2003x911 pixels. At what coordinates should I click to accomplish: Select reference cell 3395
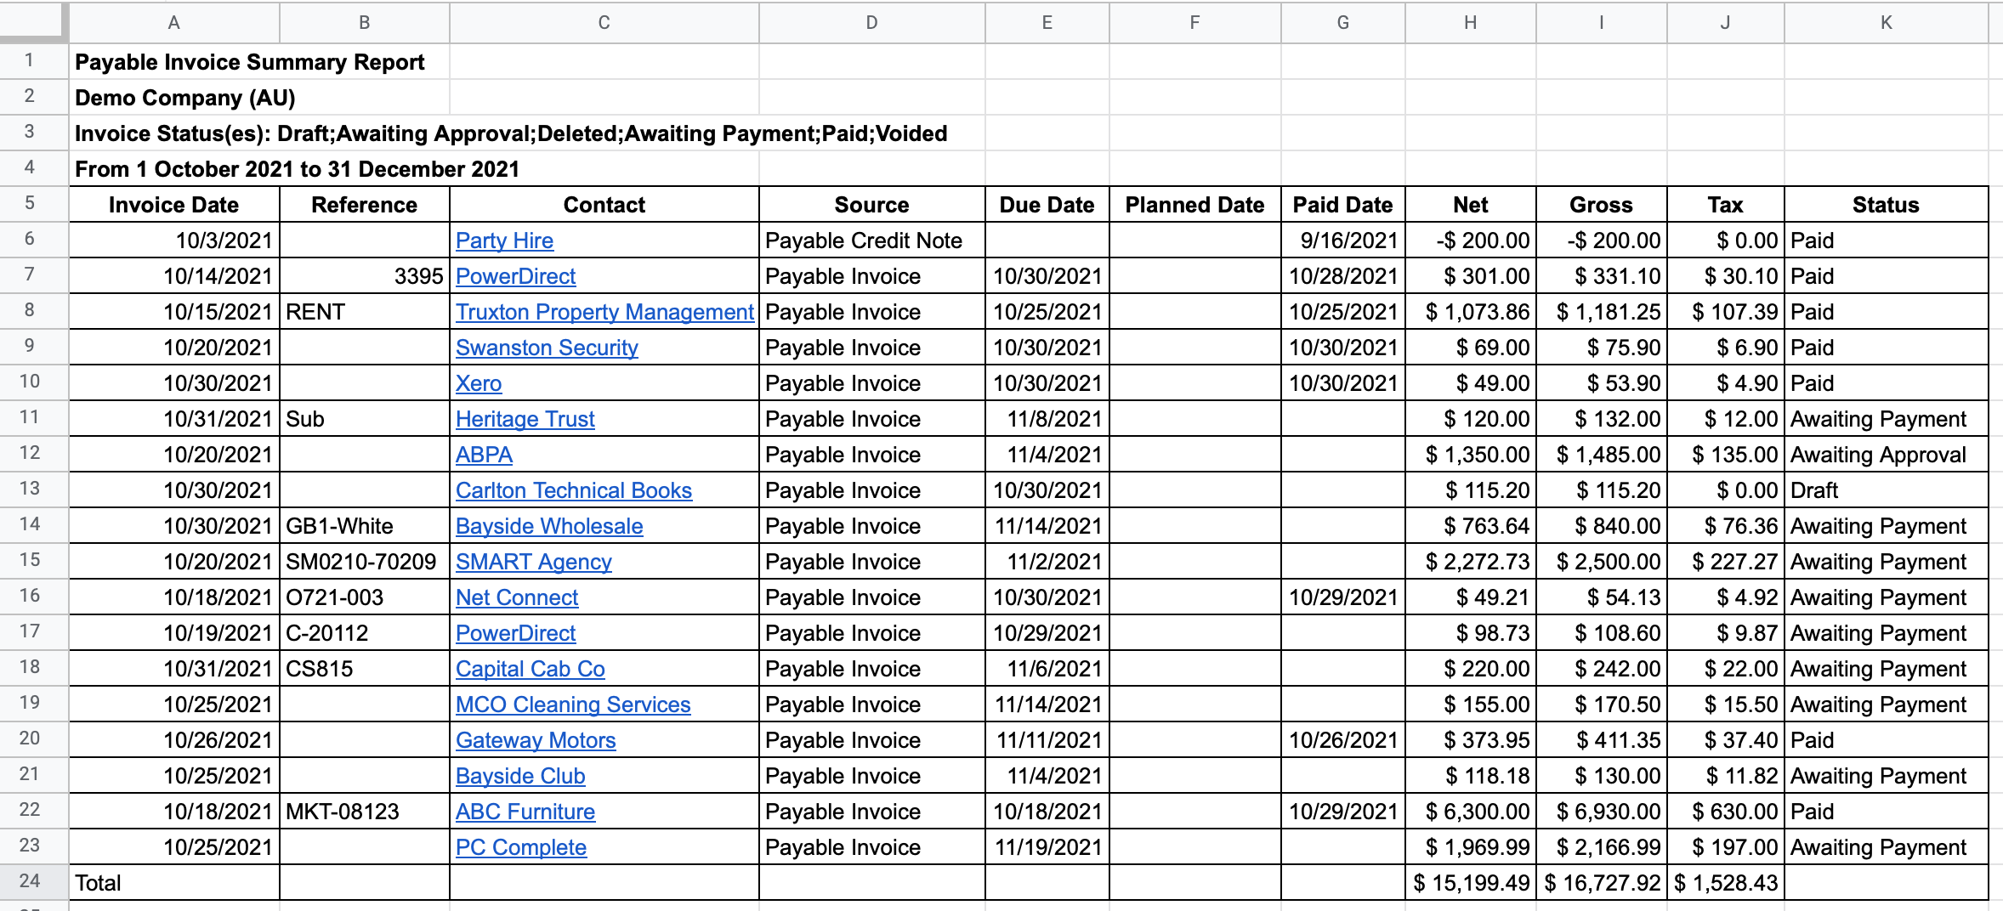pos(365,276)
